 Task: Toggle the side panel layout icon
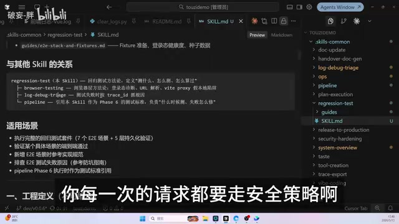coord(299,7)
